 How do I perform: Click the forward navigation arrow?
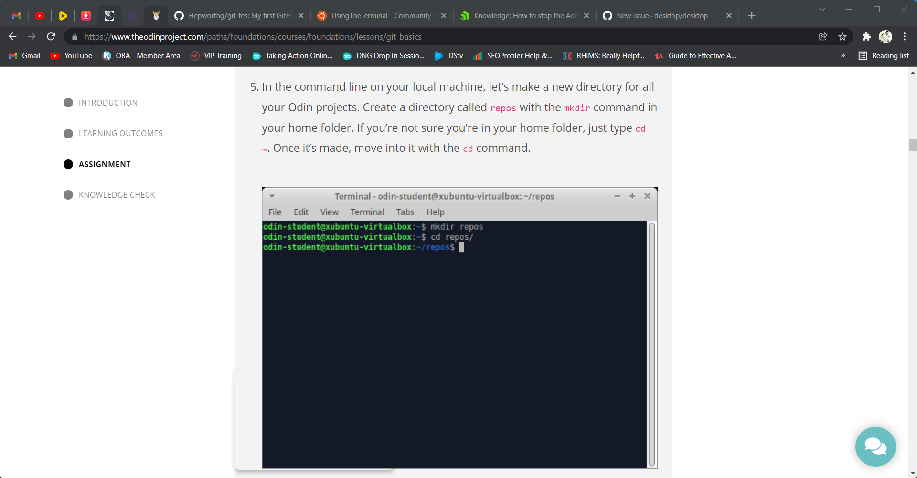[x=32, y=36]
